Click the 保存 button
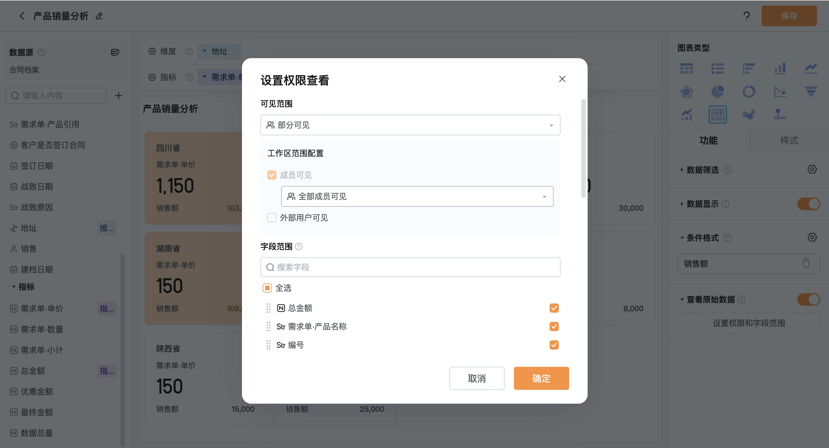Screen dimensions: 829x448 pos(789,16)
